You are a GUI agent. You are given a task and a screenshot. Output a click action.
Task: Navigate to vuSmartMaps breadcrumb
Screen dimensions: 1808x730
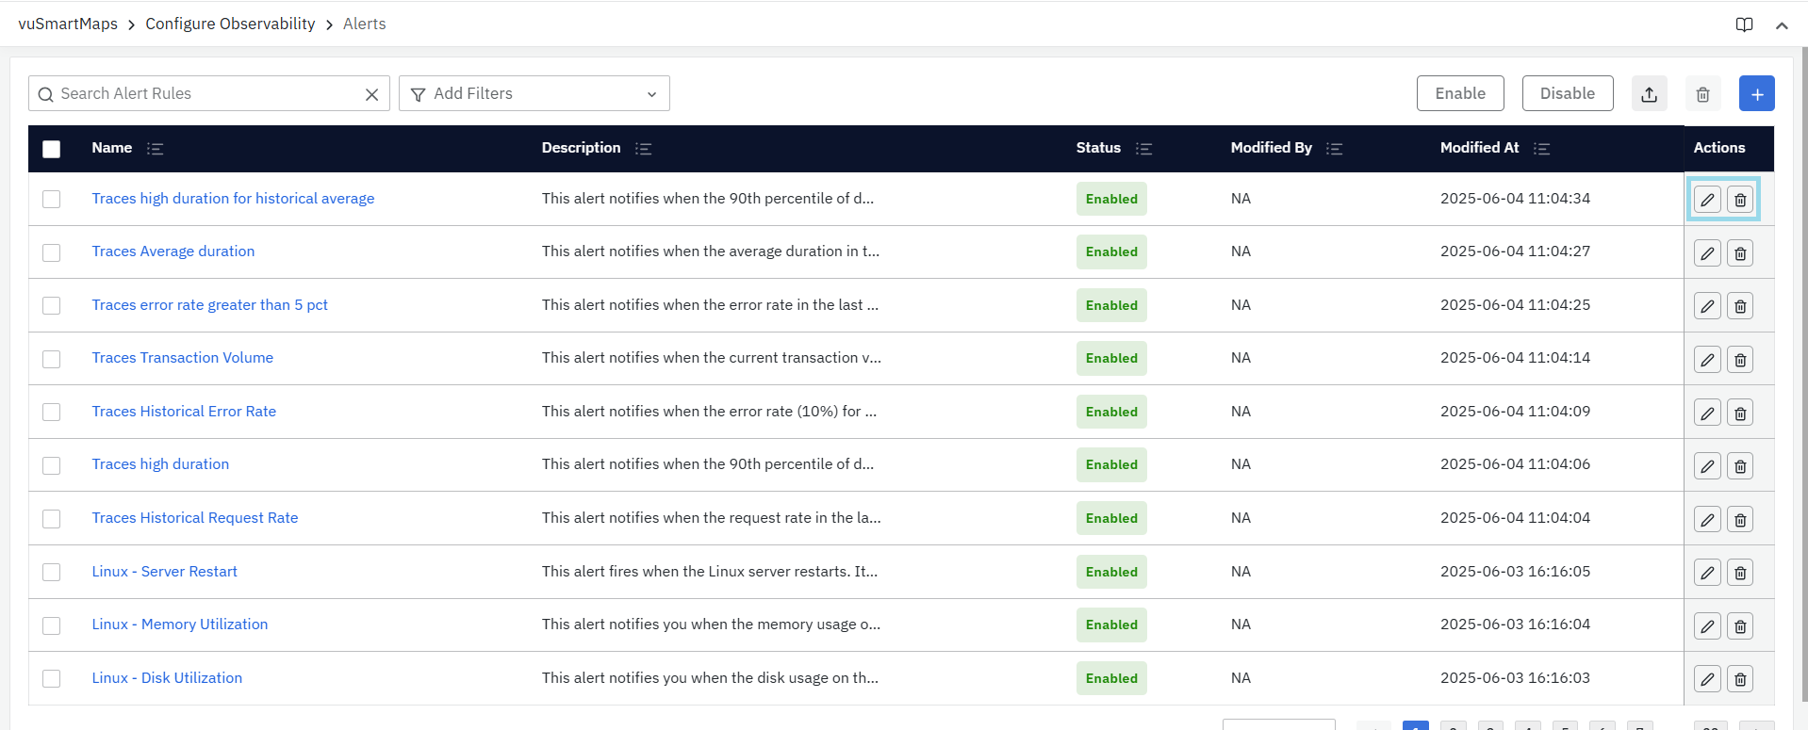68,24
